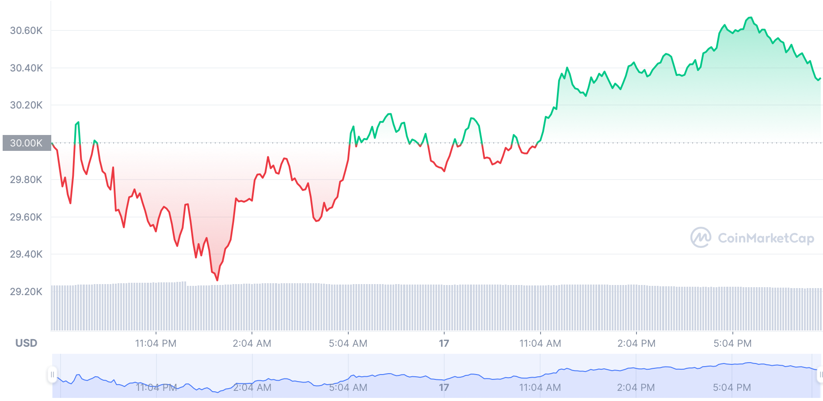Image resolution: width=823 pixels, height=401 pixels.
Task: Click 5:04 PM on the main time axis
Action: [732, 343]
